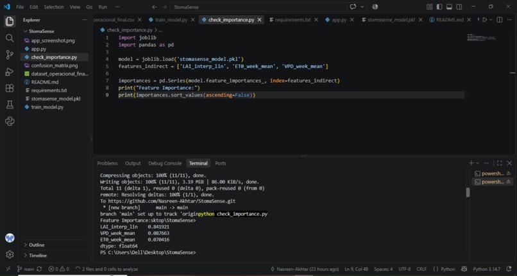Viewport: 517px width, 276px height.
Task: Split the editor to the right
Action: [500, 20]
